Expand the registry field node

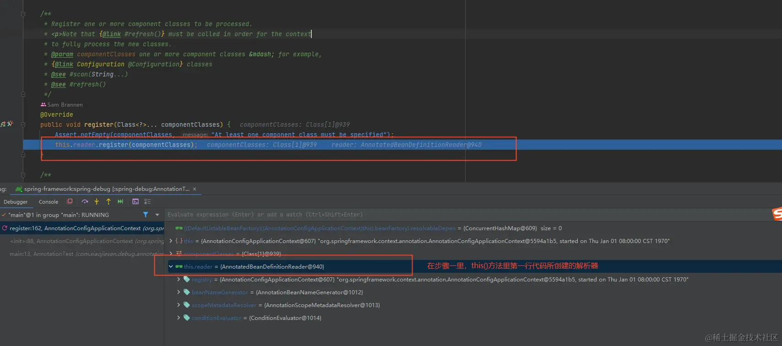click(179, 279)
